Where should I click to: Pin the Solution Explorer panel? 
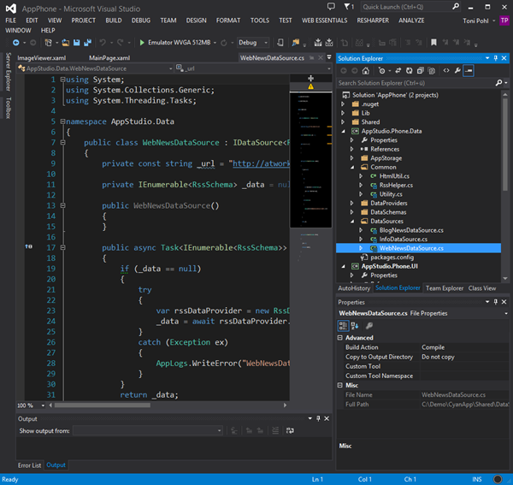(495, 58)
